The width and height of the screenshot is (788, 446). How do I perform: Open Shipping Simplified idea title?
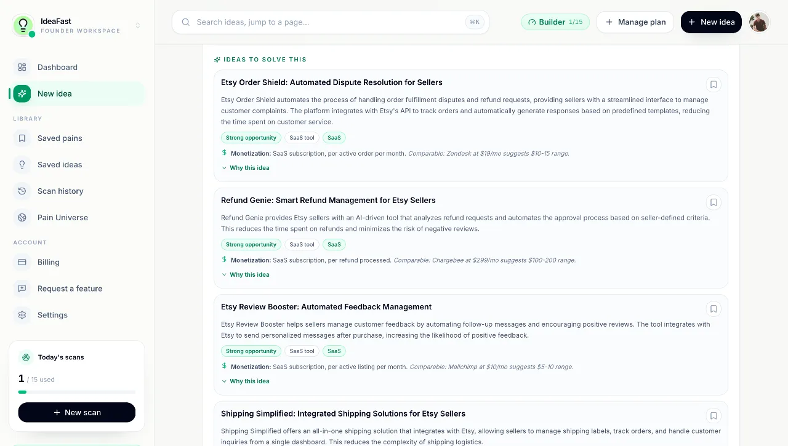(343, 414)
